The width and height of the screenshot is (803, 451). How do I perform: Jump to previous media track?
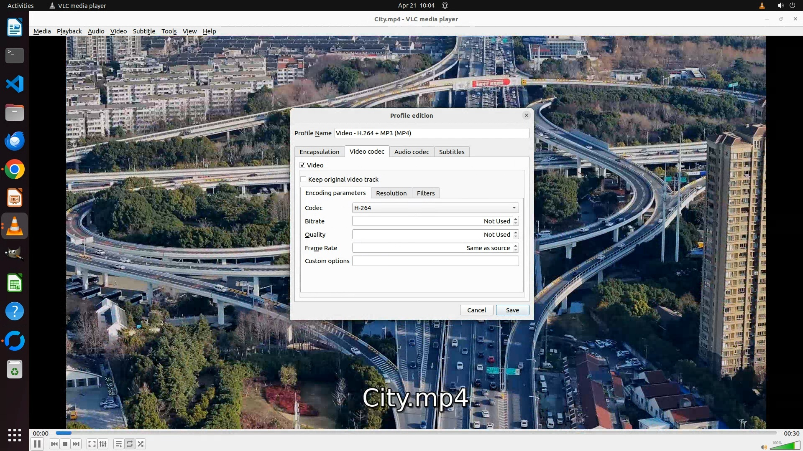tap(54, 444)
